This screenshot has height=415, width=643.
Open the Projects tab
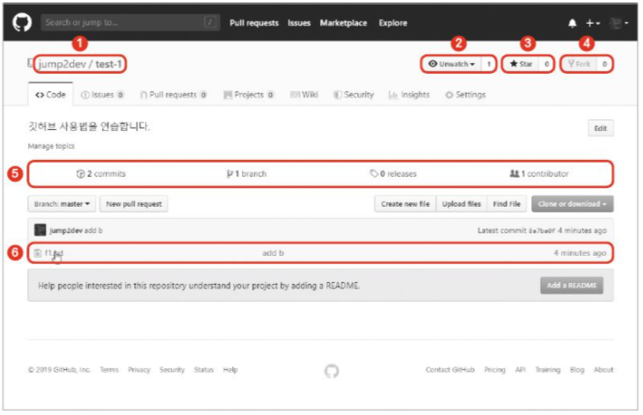(x=249, y=95)
